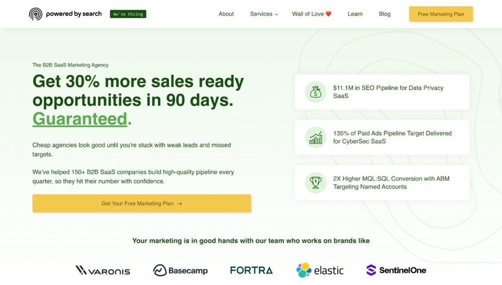Click the Varonis brand logo
This screenshot has height=285, width=502.
tap(102, 270)
